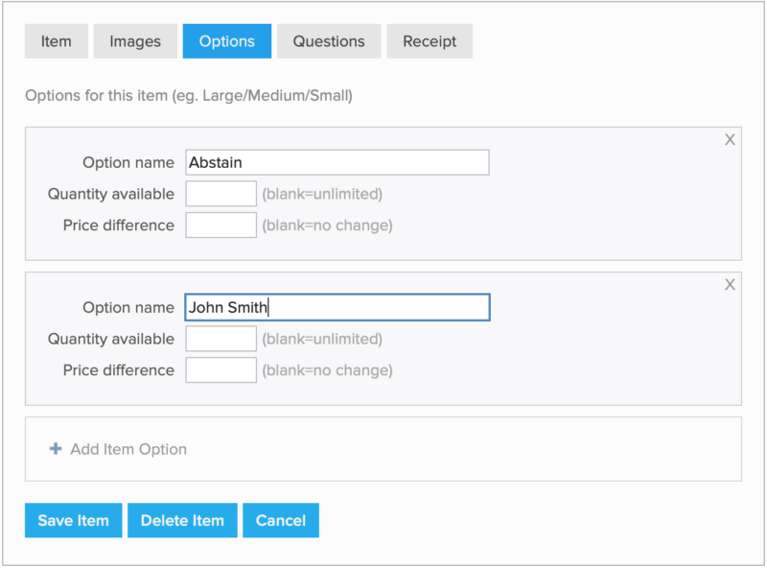Open the Images tab
The height and width of the screenshot is (568, 767).
pos(135,41)
